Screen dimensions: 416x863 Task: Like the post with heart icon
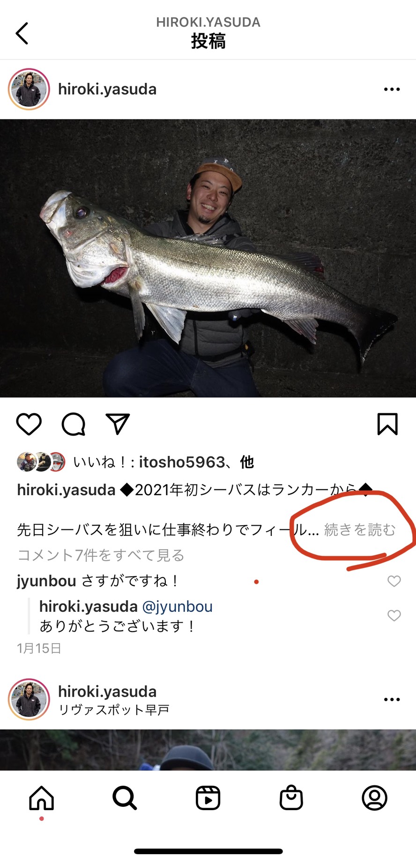[29, 424]
